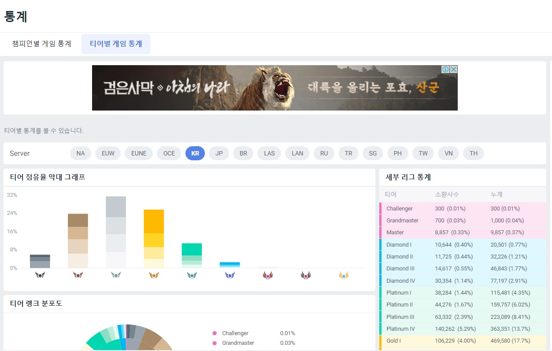This screenshot has width=552, height=351.
Task: Select the JP server
Action: click(219, 153)
